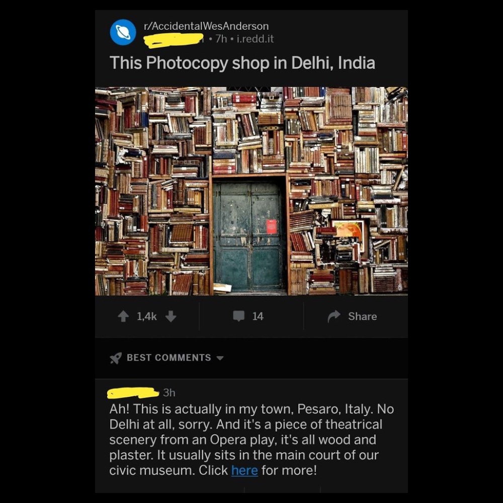Screen dimensions: 503x503
Task: Downvote the post with the down arrow
Action: point(171,316)
